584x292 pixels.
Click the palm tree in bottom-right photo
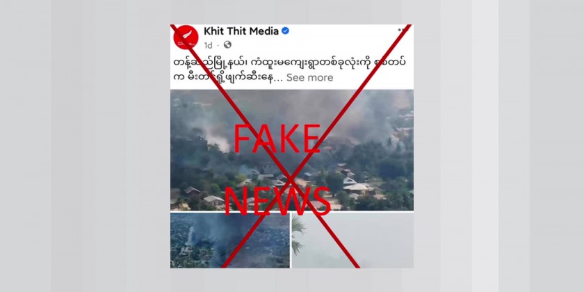pos(298,235)
